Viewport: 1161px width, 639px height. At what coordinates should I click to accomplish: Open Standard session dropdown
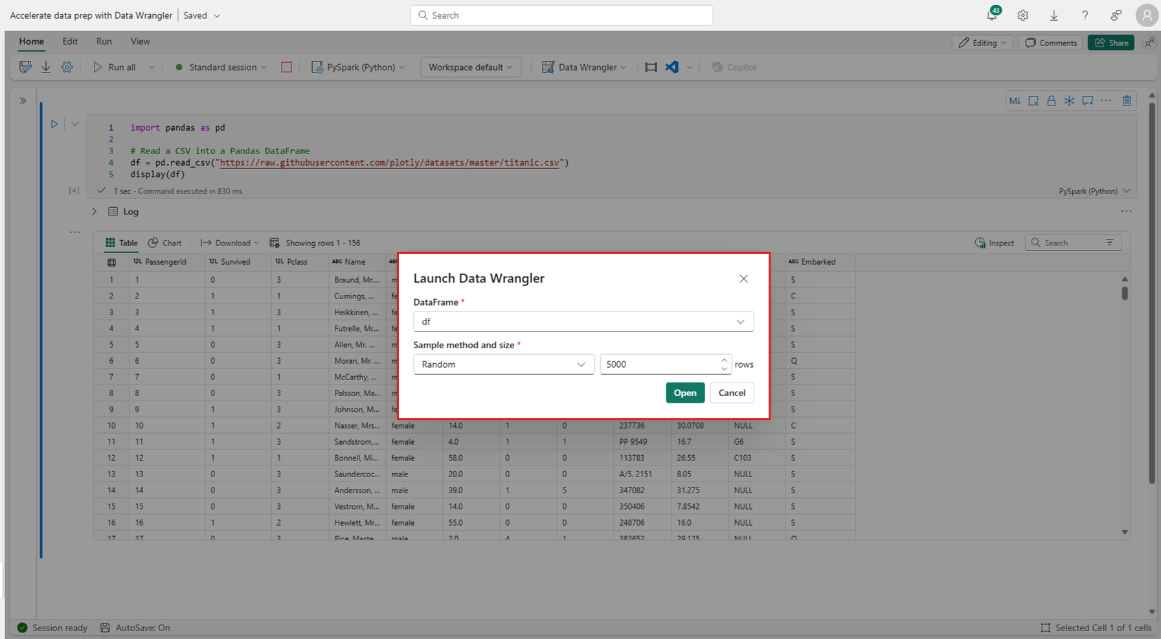(x=221, y=67)
